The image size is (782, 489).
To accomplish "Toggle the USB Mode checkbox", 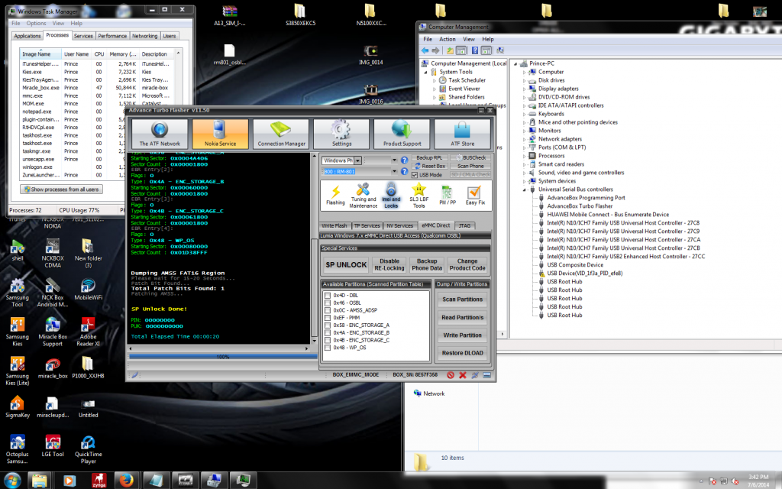I will [415, 175].
